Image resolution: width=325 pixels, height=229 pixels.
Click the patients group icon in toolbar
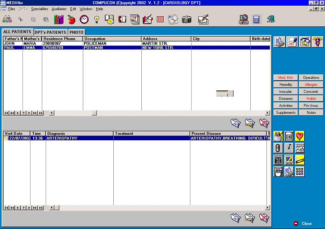click(7, 20)
